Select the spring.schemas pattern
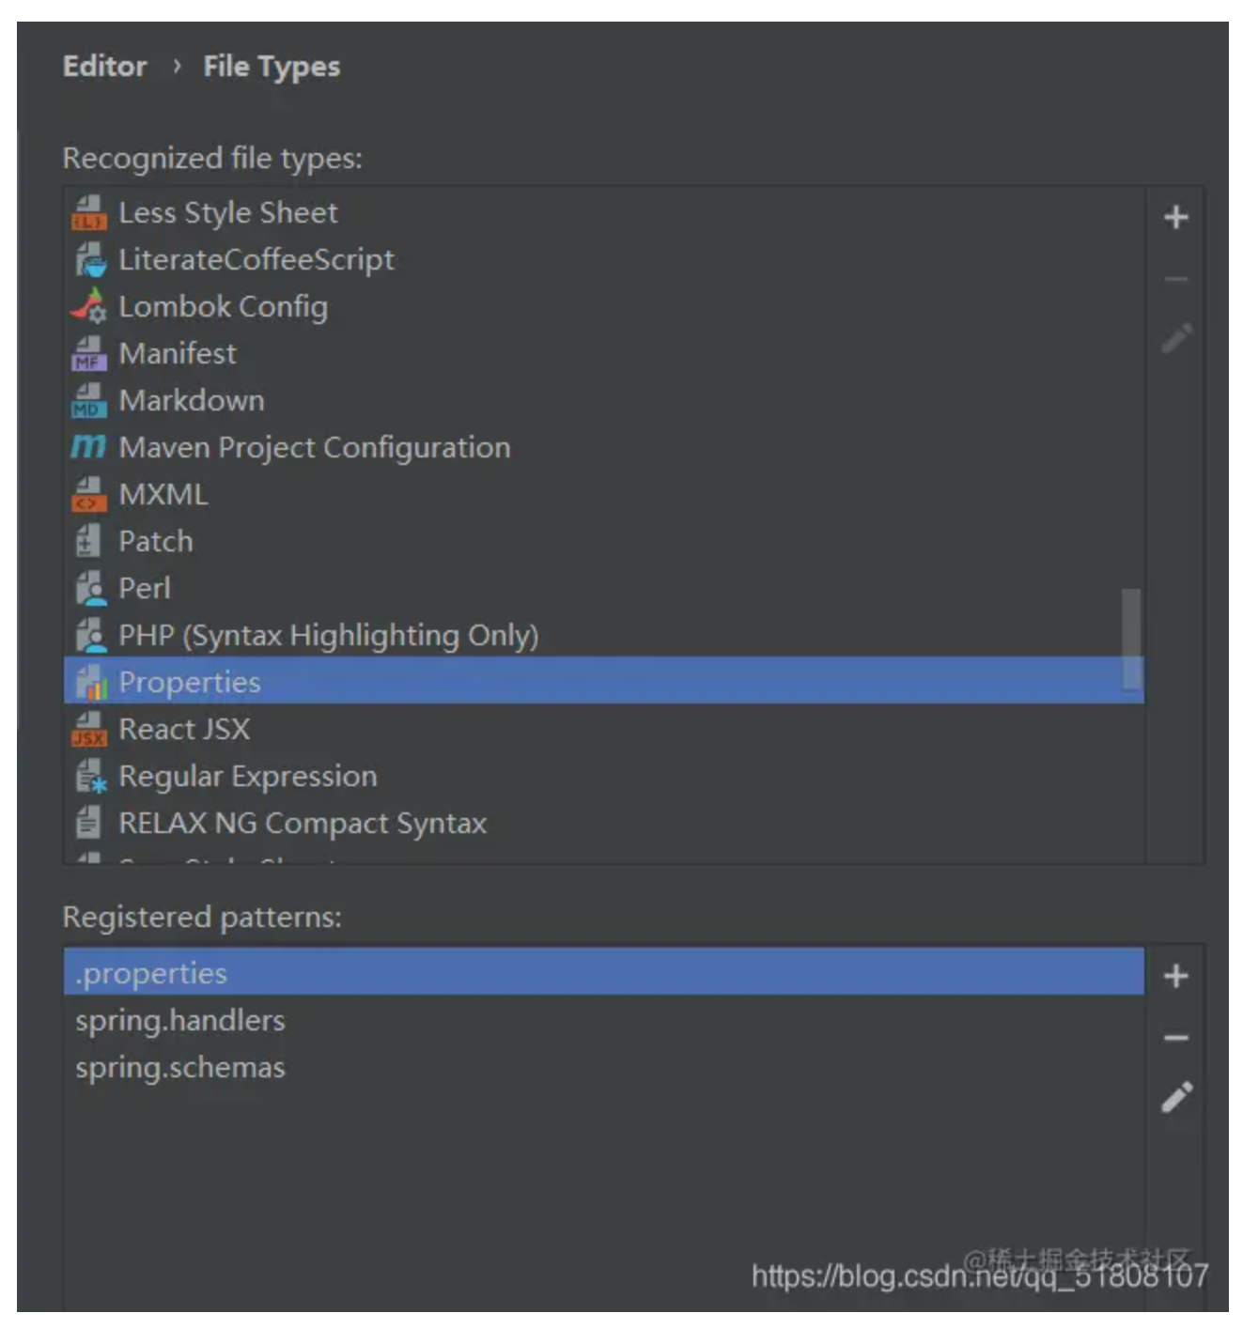 click(x=180, y=1068)
